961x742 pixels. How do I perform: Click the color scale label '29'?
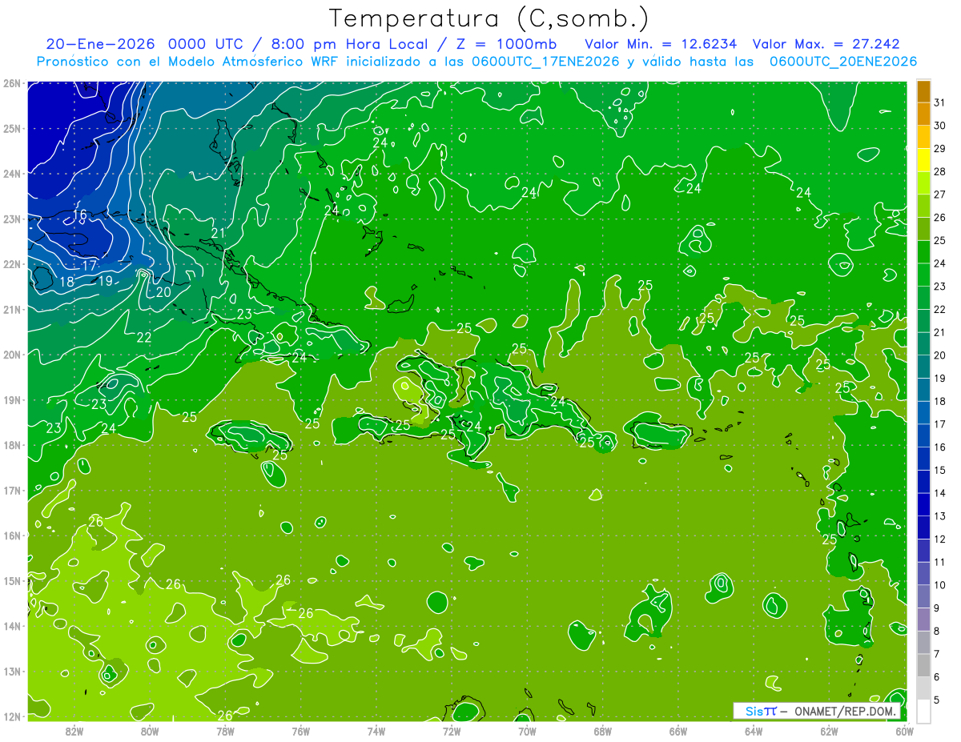939,149
